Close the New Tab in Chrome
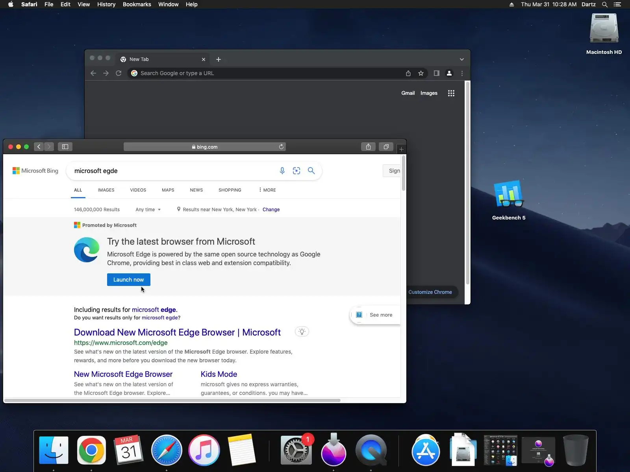This screenshot has width=630, height=472. pos(204,59)
